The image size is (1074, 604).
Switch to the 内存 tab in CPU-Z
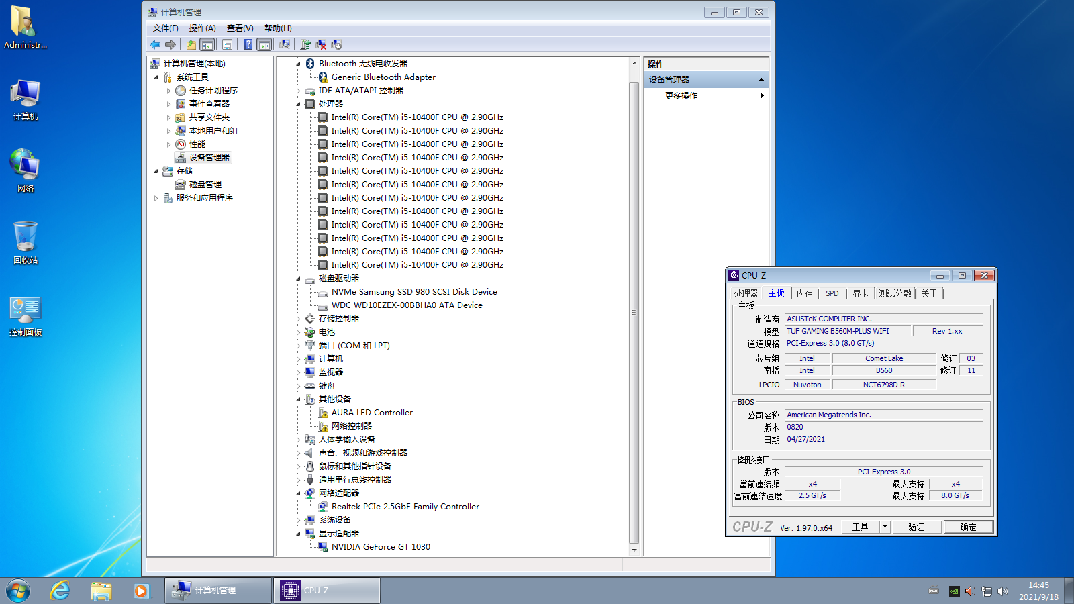click(x=804, y=293)
